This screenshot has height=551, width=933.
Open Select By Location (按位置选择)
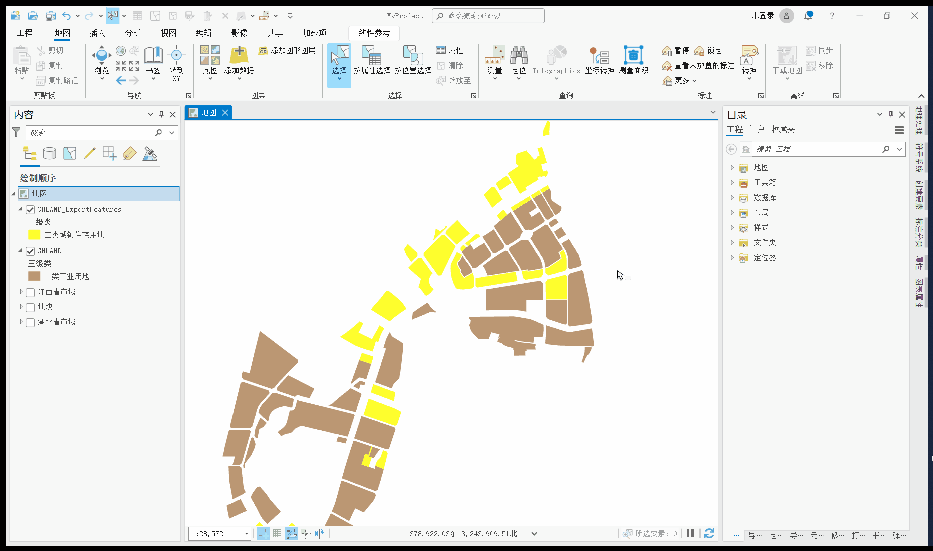[x=413, y=60]
